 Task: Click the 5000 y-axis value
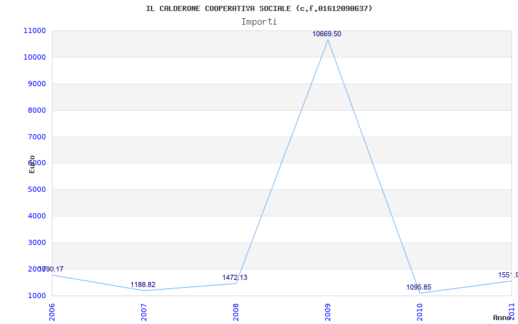[x=36, y=189]
